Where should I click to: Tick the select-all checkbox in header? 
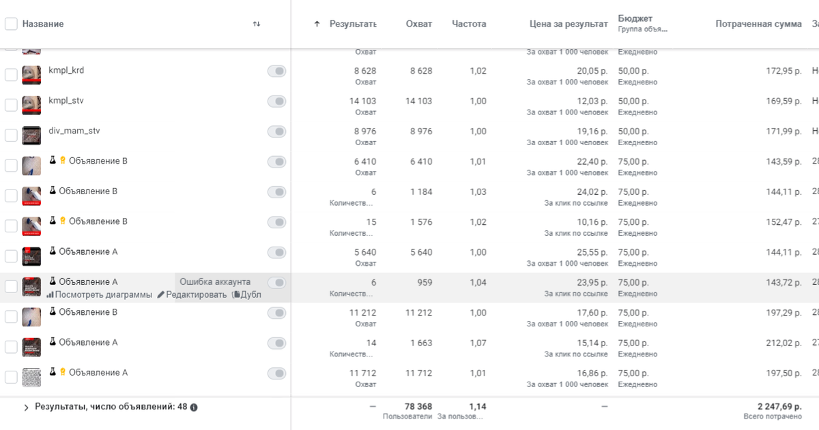[x=11, y=24]
